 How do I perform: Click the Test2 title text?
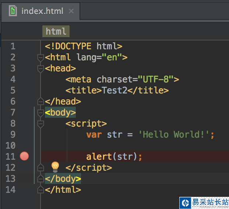point(114,90)
